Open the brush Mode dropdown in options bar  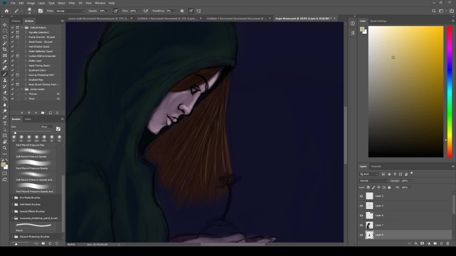[70, 11]
